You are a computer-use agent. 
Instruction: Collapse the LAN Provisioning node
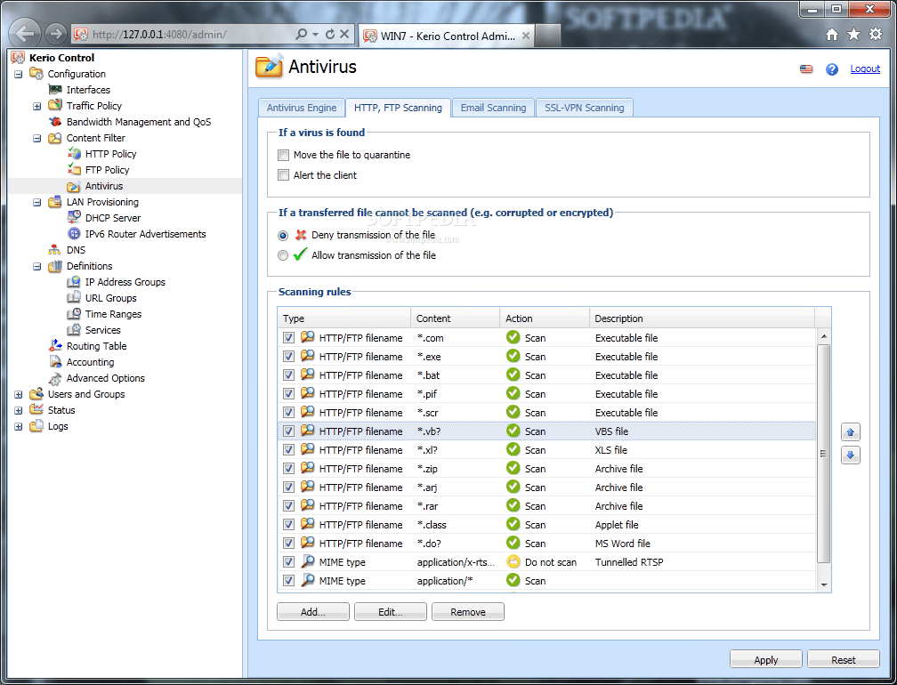tap(37, 202)
